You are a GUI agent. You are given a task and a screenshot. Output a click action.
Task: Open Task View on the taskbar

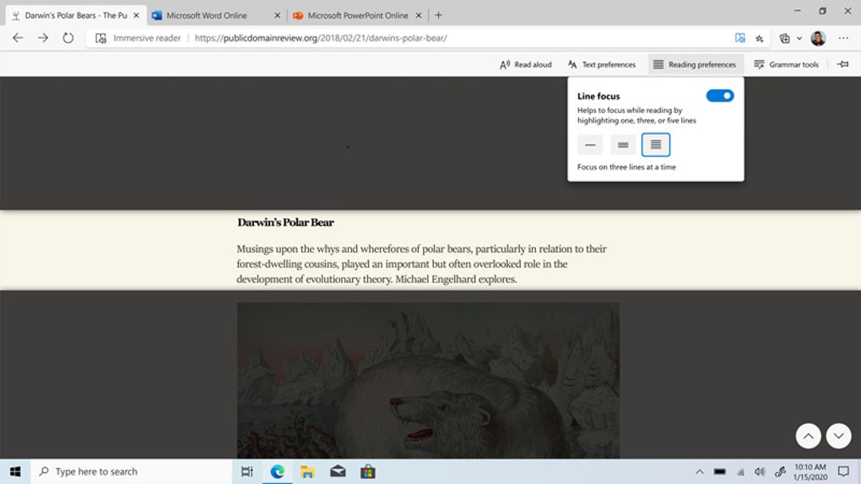point(247,471)
